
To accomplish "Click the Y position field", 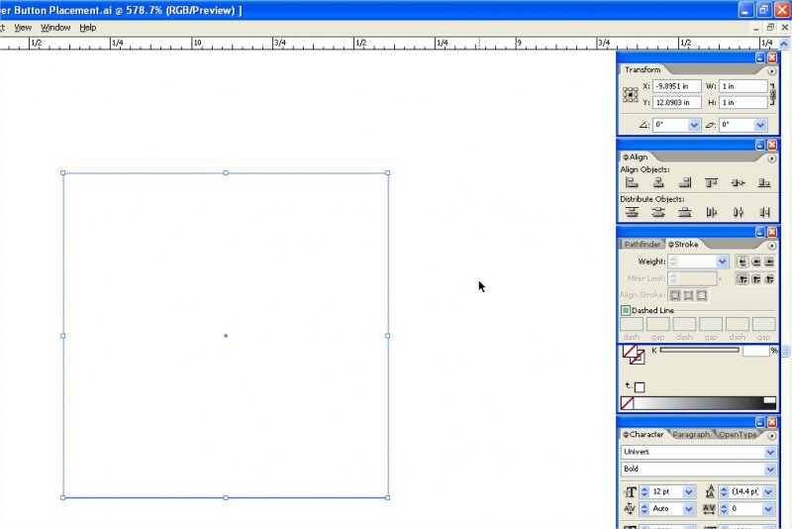I will tap(677, 103).
